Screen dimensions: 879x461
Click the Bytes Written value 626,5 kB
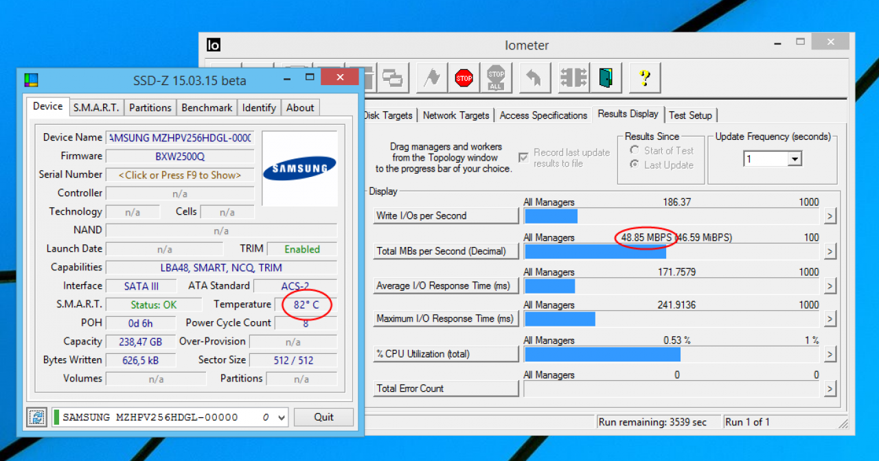tap(141, 360)
